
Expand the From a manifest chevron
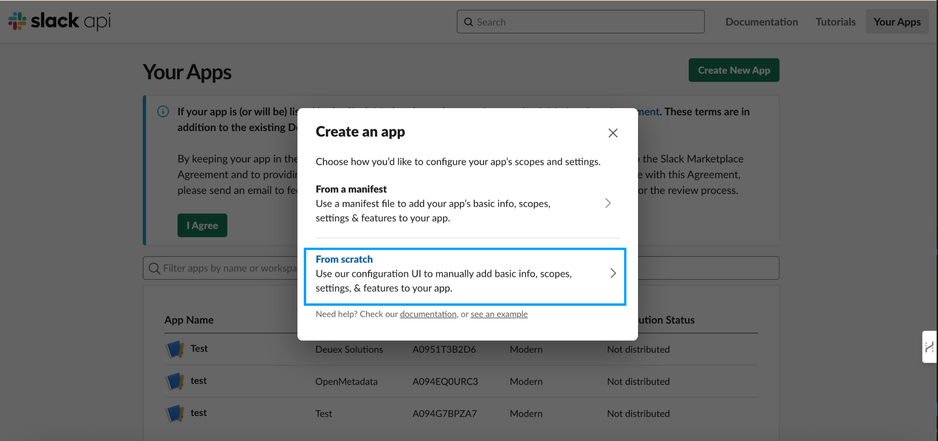tap(608, 204)
